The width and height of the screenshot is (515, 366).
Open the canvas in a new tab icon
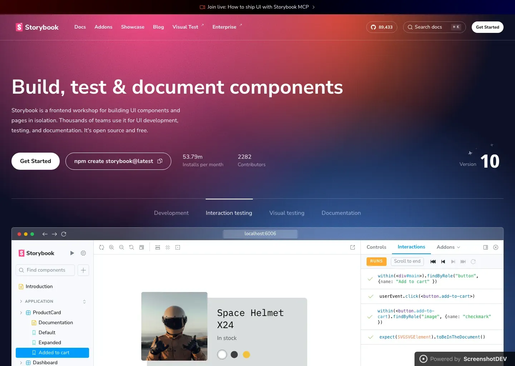pos(353,247)
